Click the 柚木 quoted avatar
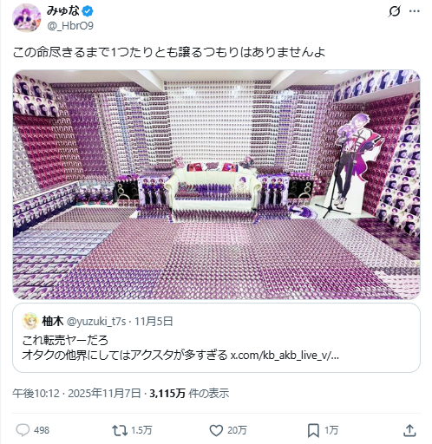This screenshot has height=444, width=432. [x=30, y=321]
